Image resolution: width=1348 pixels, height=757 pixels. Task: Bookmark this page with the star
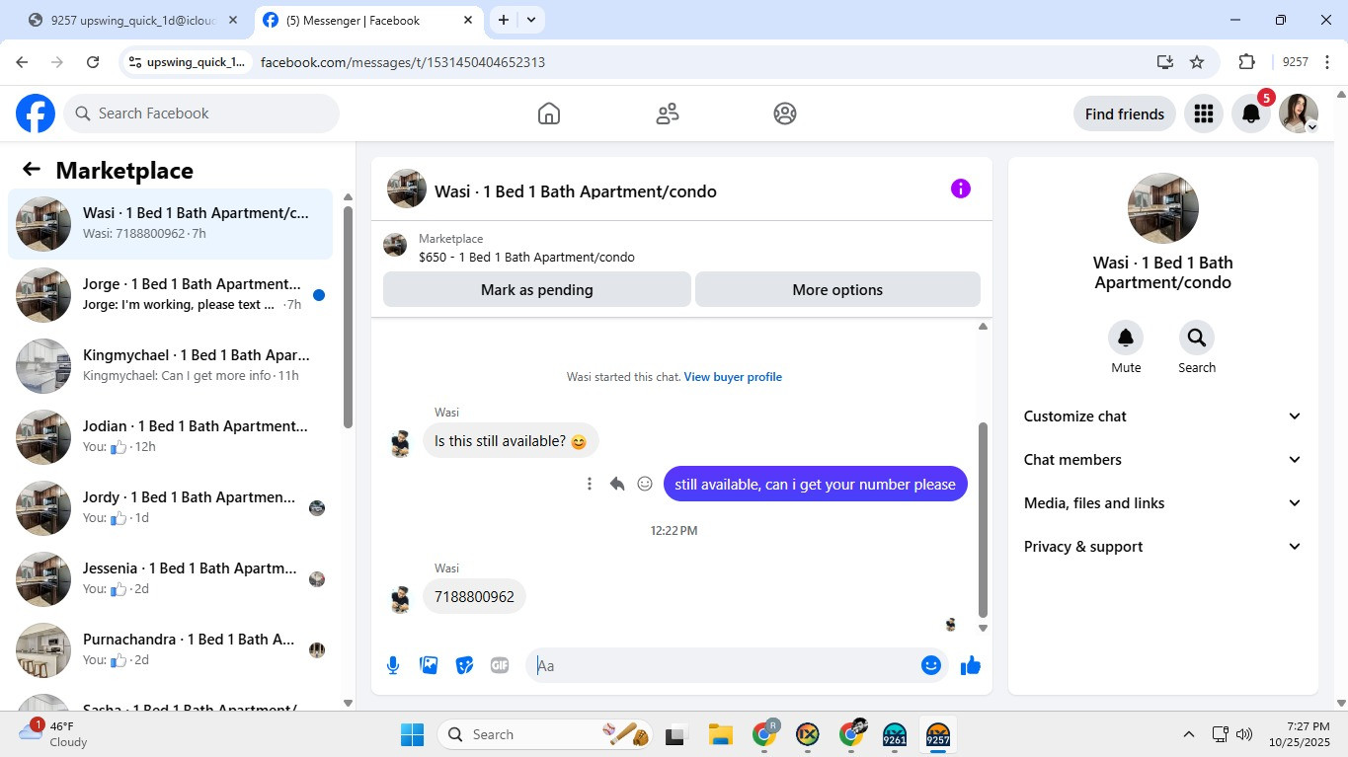1197,62
